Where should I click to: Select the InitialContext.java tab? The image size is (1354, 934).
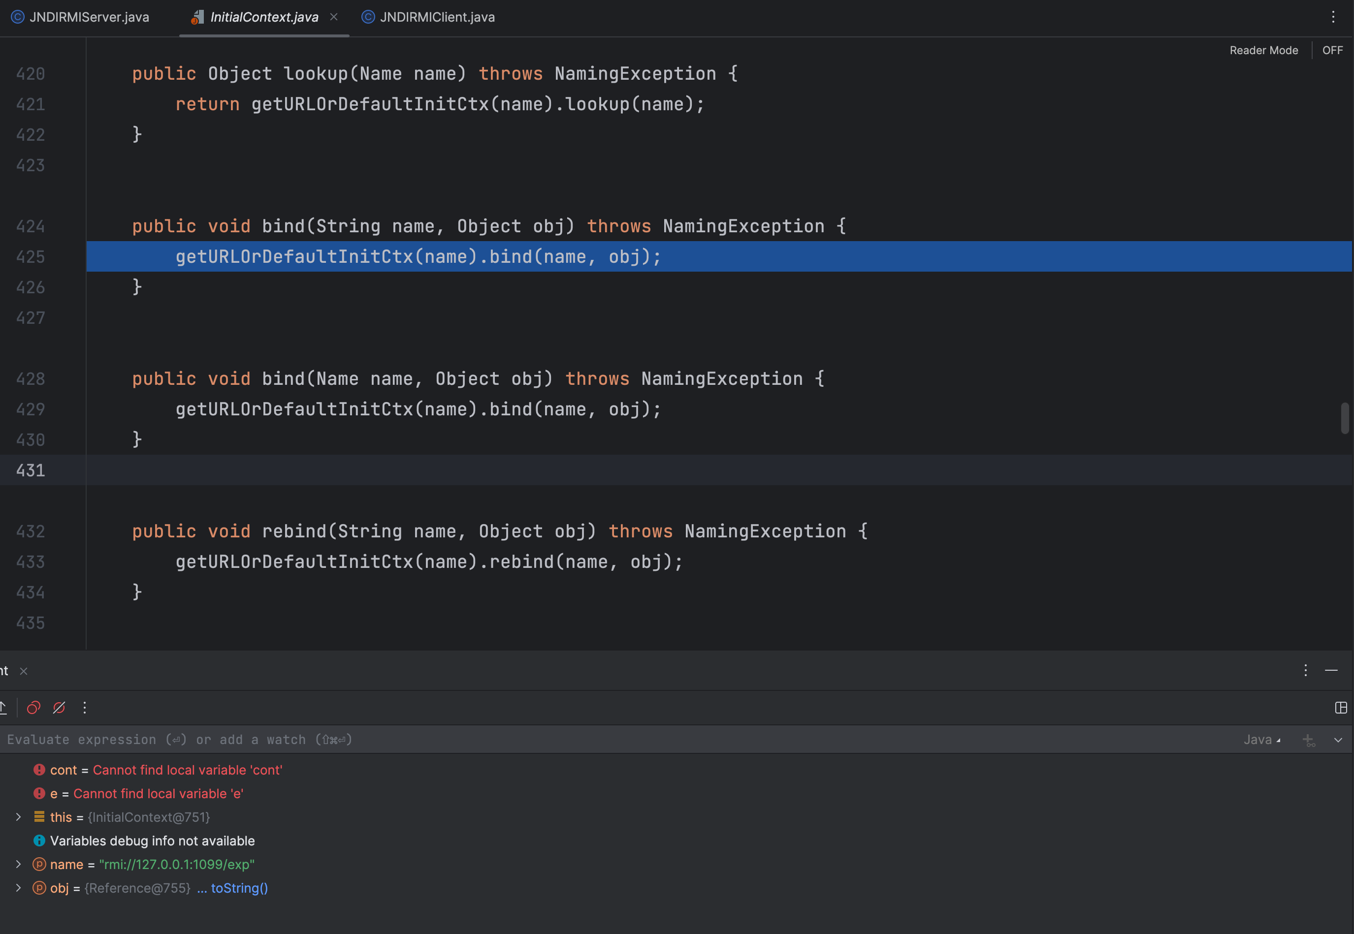pyautogui.click(x=264, y=17)
